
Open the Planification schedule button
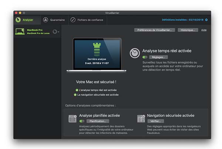(98, 121)
